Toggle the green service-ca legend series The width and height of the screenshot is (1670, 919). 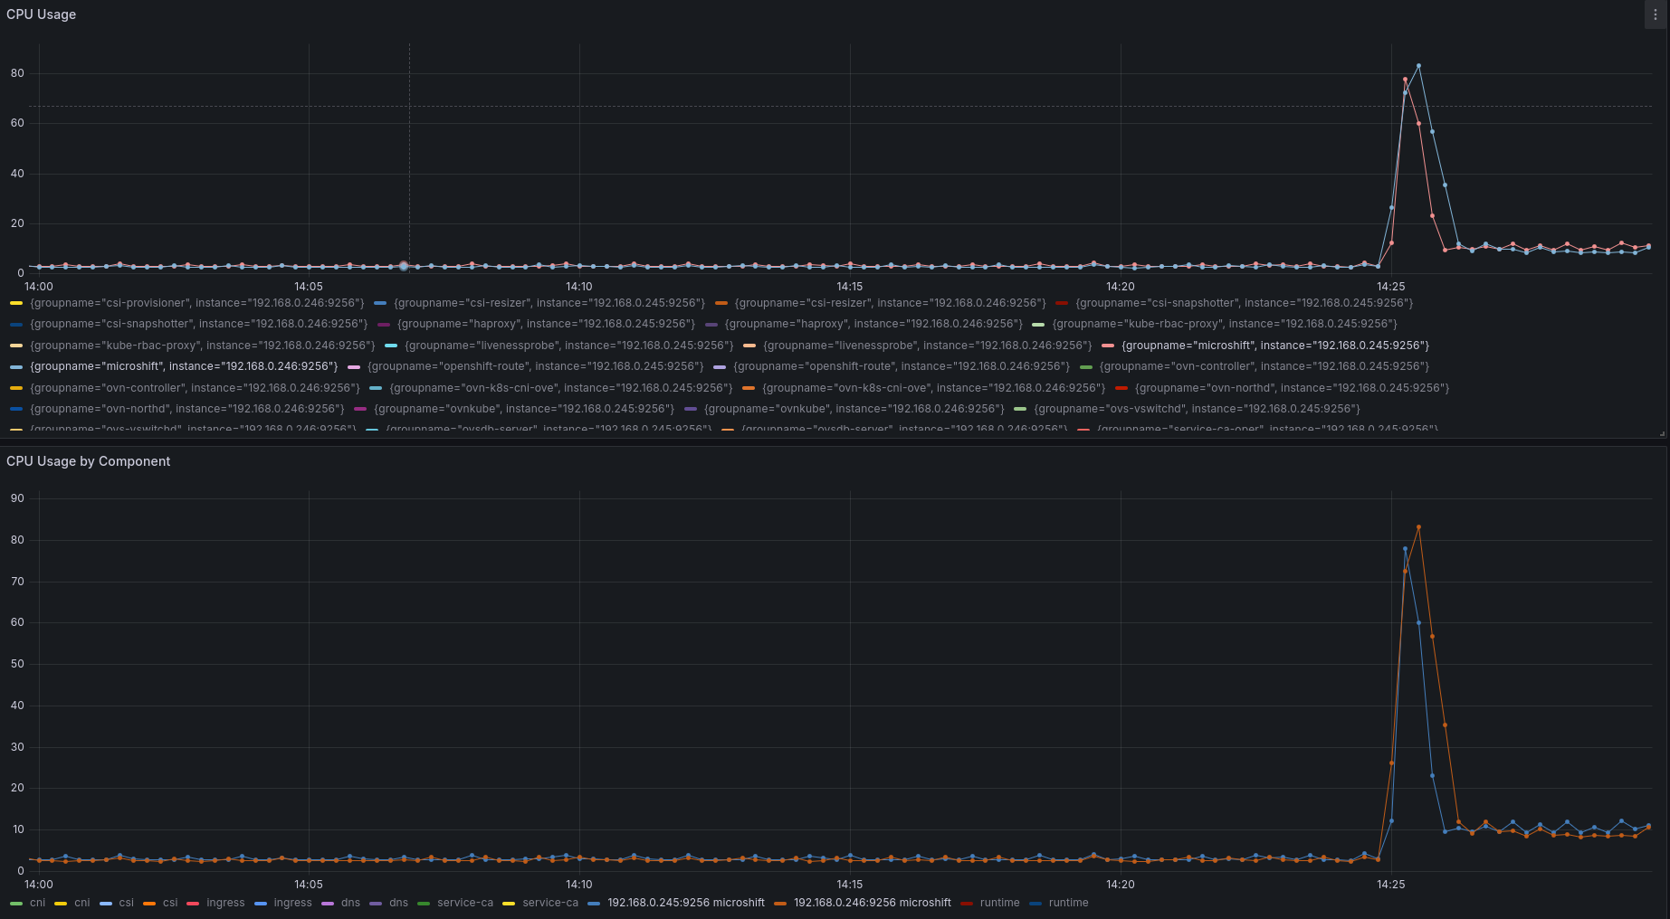[465, 903]
